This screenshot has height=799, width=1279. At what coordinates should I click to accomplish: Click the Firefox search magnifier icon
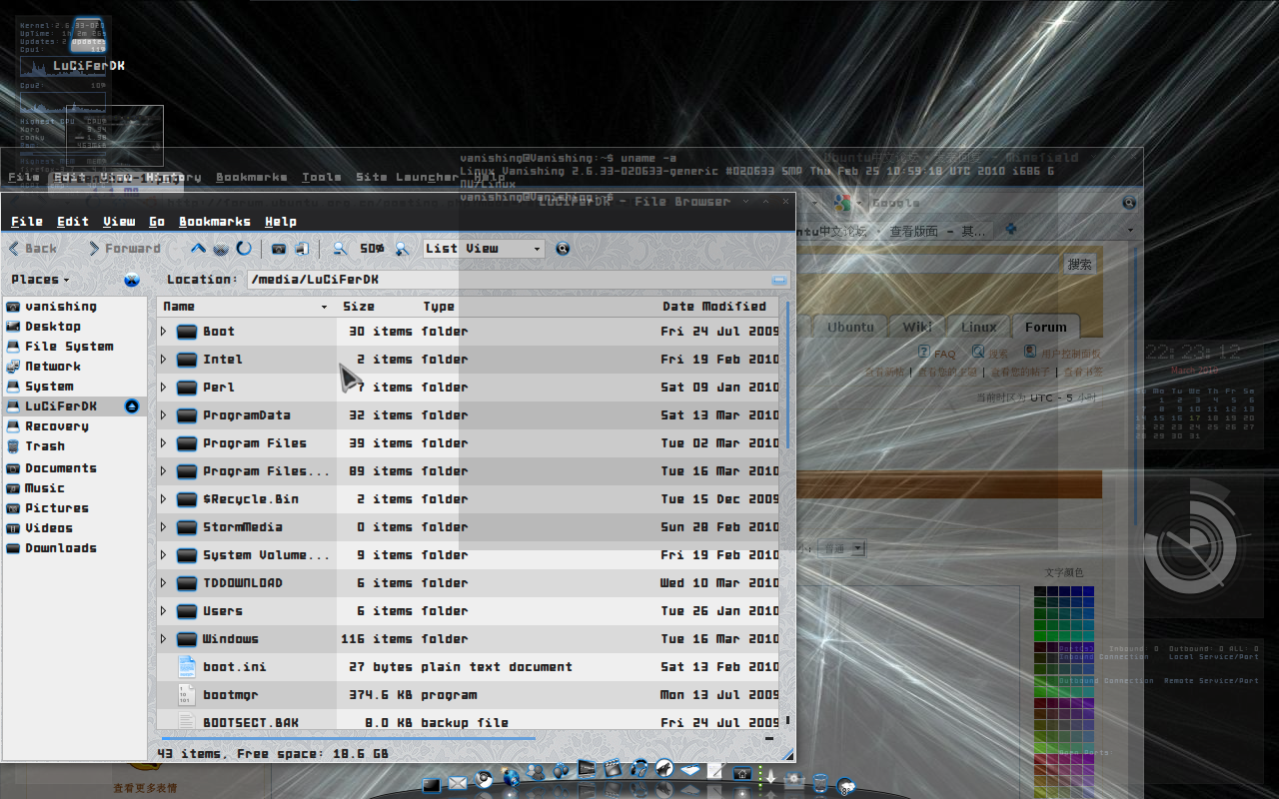pyautogui.click(x=1129, y=203)
